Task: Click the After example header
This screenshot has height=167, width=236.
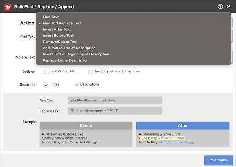Action: pos(183,125)
